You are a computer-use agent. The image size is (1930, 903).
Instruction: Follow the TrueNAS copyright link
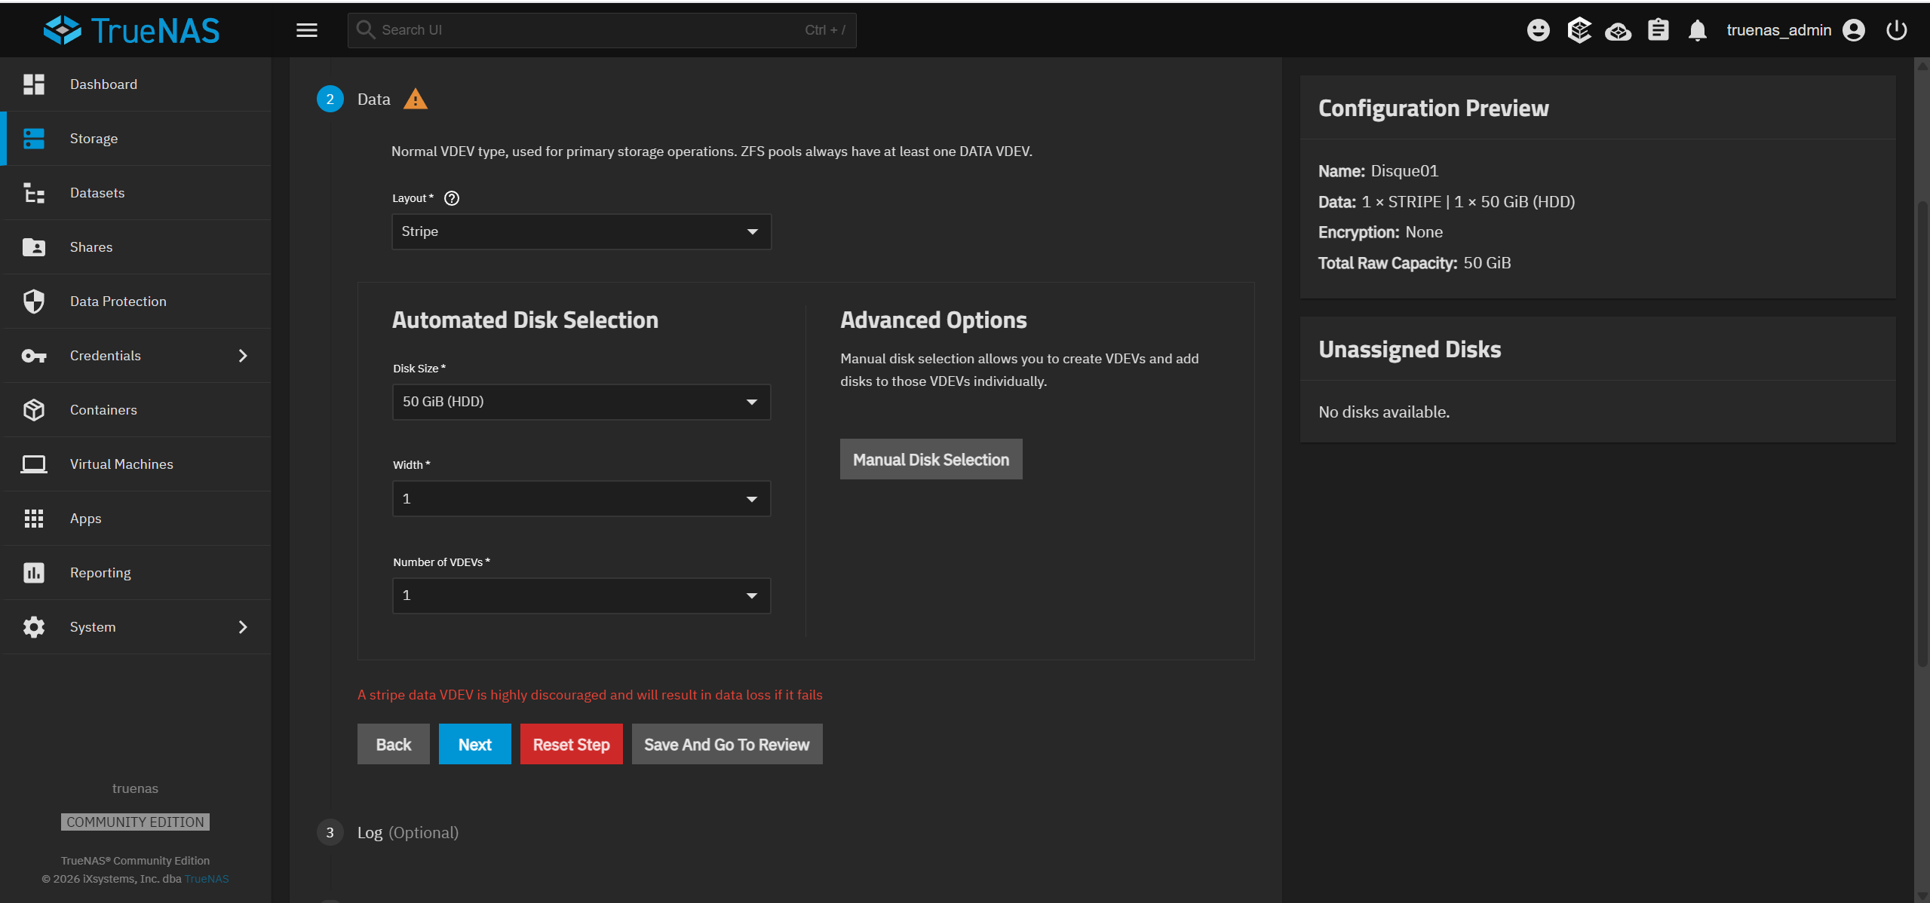click(207, 879)
